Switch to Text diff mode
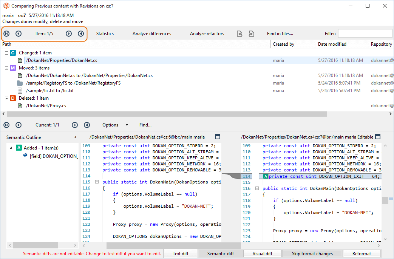 pyautogui.click(x=181, y=253)
